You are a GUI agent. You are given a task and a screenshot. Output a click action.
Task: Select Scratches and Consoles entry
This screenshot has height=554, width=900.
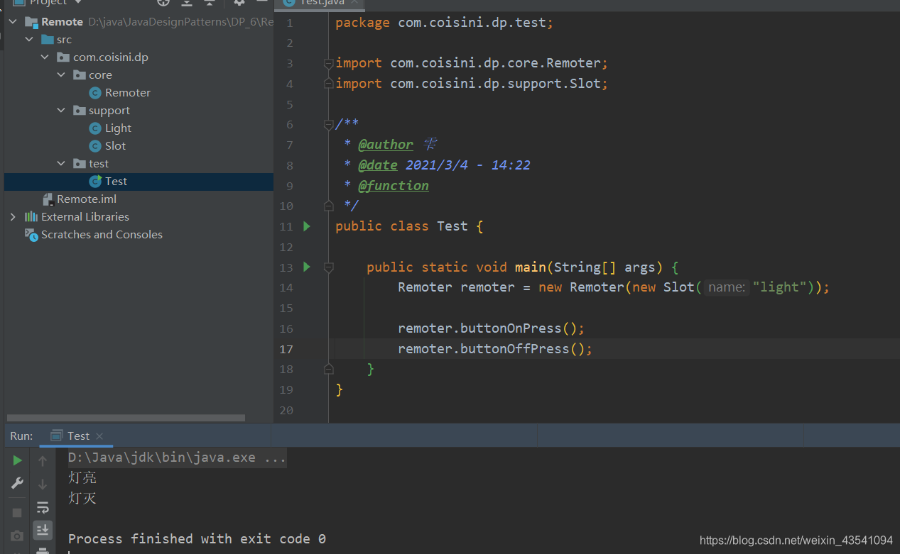[x=102, y=234]
